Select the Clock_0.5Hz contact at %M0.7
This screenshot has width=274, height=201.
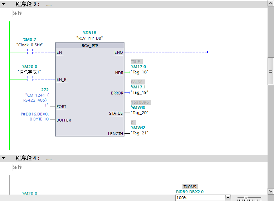(x=30, y=52)
